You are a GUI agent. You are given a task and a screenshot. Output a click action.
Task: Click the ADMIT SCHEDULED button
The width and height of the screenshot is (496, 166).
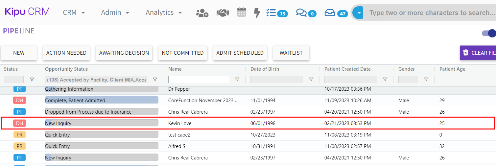coord(240,53)
